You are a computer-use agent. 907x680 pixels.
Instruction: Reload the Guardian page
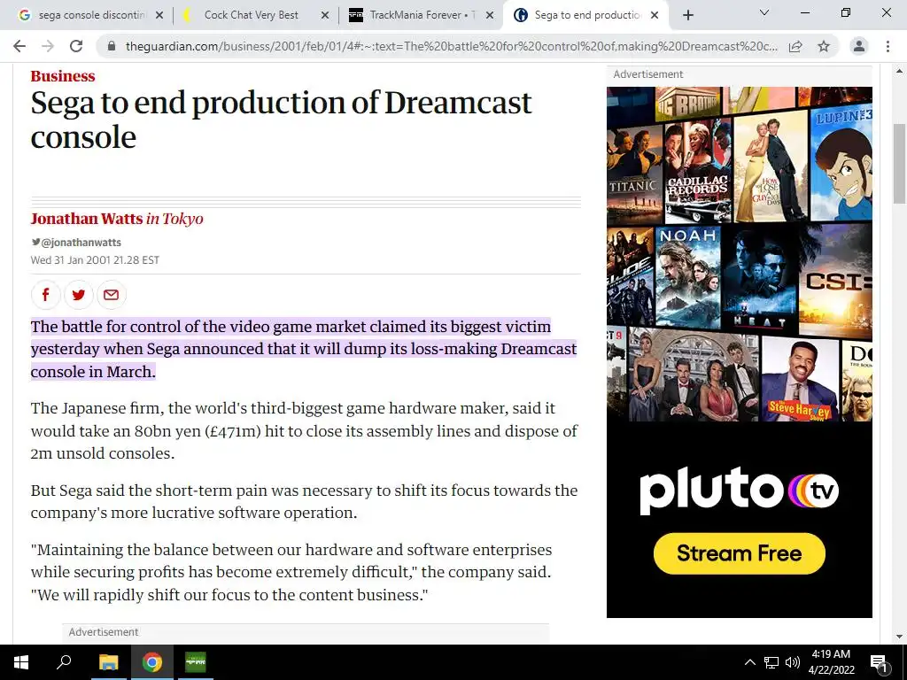(76, 46)
